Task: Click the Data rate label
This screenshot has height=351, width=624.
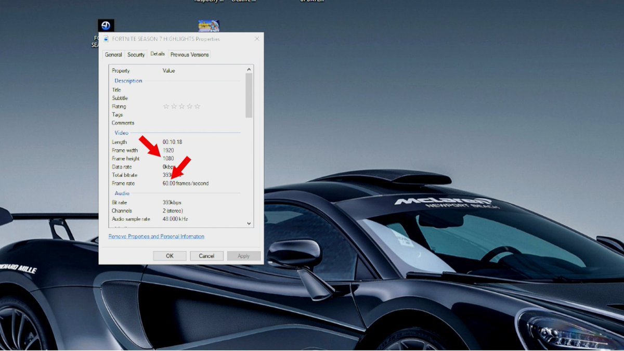Action: pyautogui.click(x=122, y=167)
